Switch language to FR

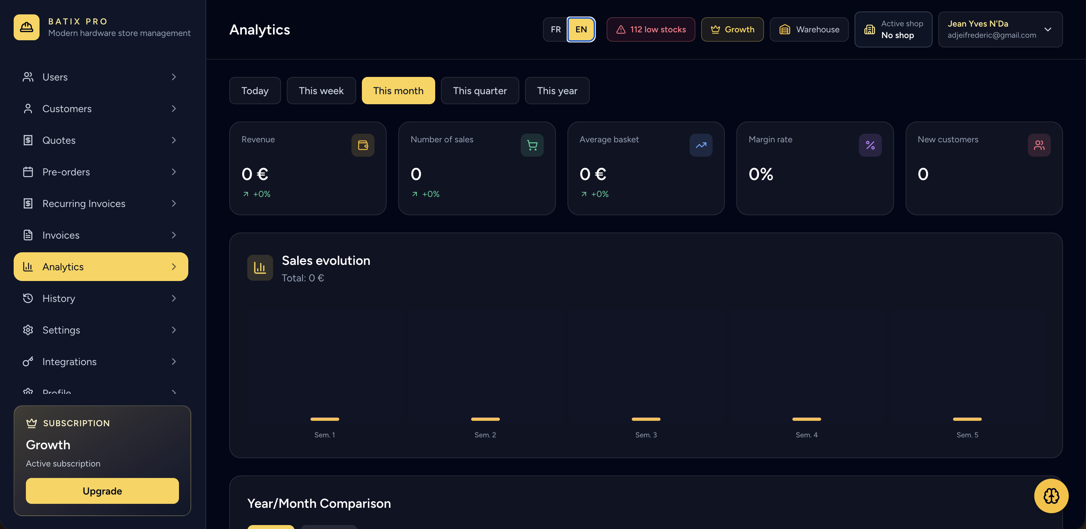click(556, 29)
